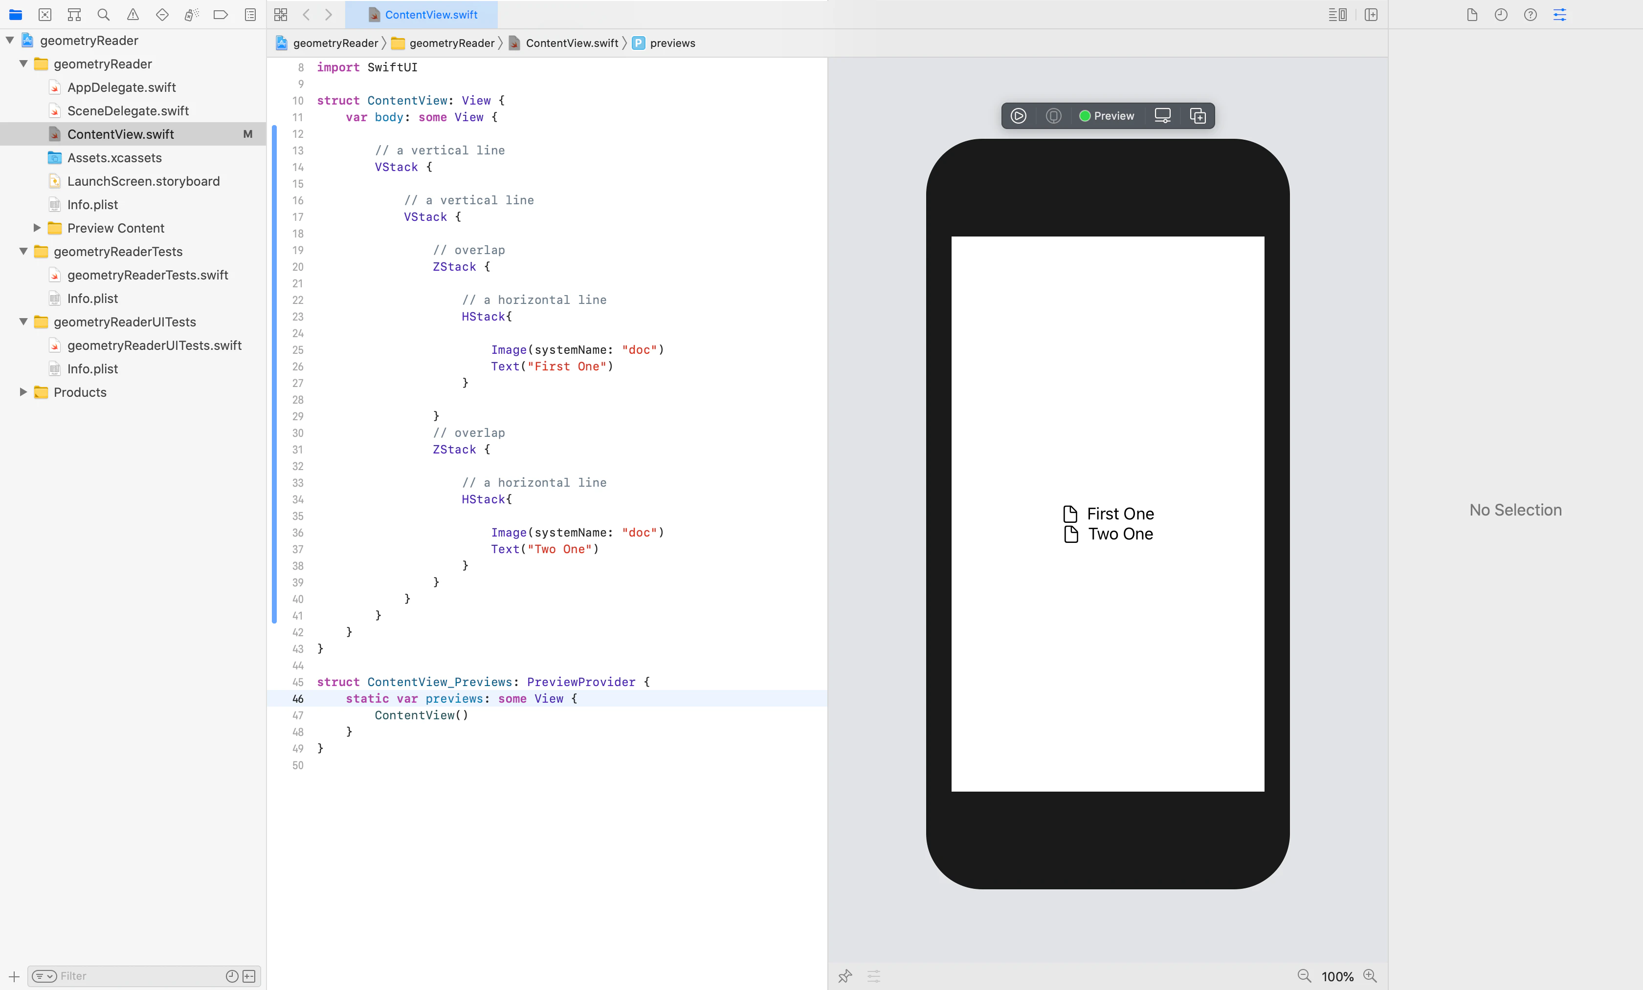This screenshot has width=1643, height=990.
Task: Expand the Products folder
Action: pyautogui.click(x=23, y=392)
